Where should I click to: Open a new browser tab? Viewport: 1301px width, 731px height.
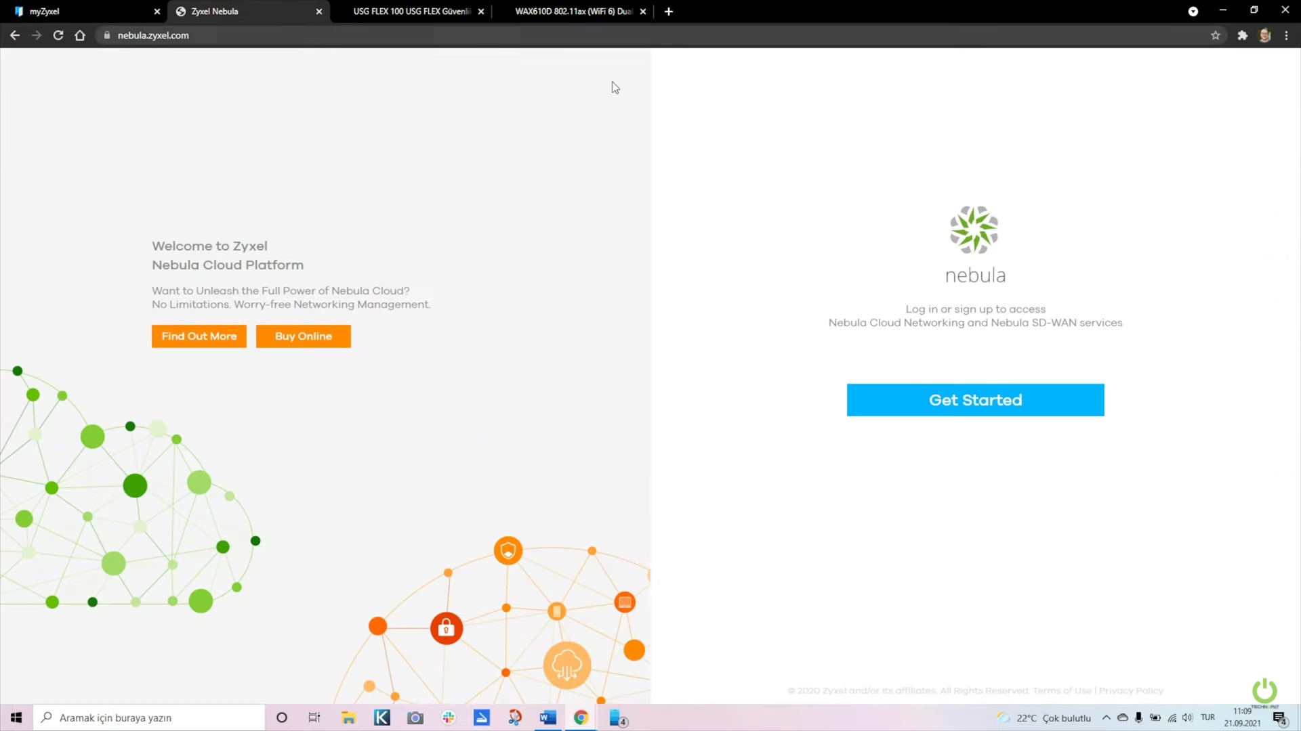669,12
